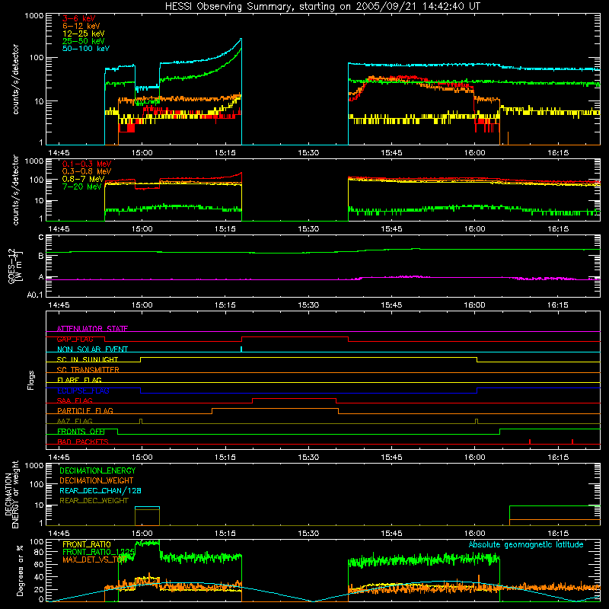Click the orange DECIMATION_WEIGHT legend label
Viewport: 609px width, 609px height.
[x=97, y=480]
